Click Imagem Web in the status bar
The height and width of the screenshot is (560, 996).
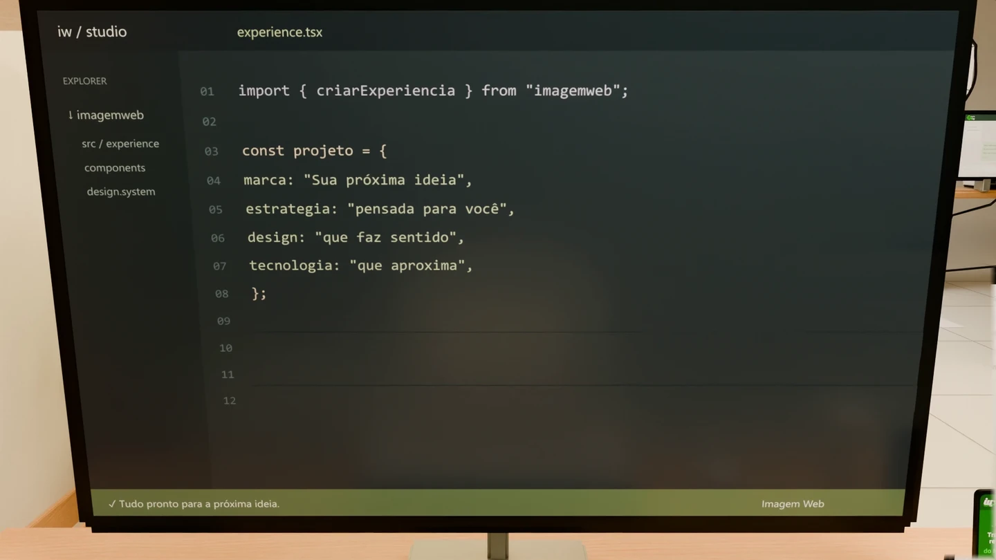793,504
